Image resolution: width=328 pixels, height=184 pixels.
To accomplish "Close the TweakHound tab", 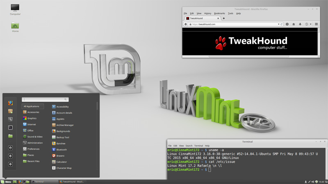I will pos(218,18).
